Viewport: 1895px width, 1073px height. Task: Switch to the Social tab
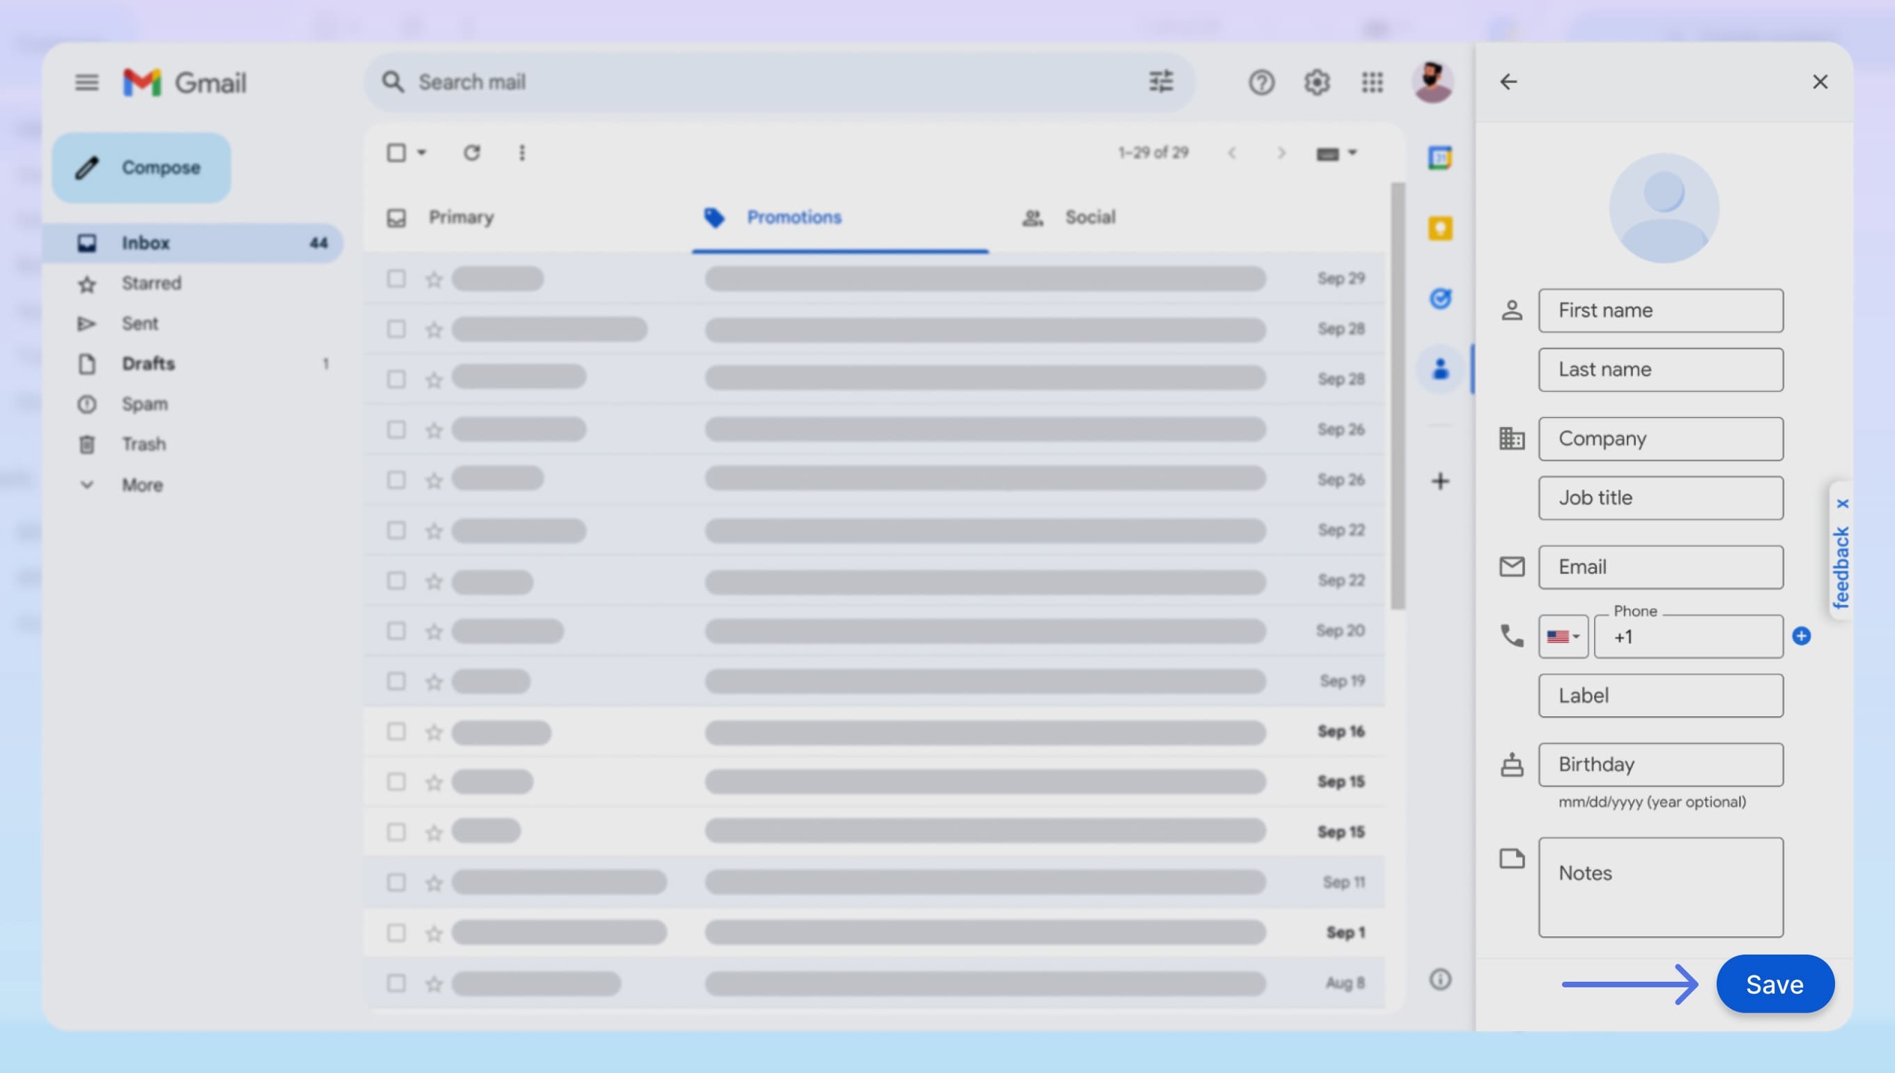(x=1089, y=217)
